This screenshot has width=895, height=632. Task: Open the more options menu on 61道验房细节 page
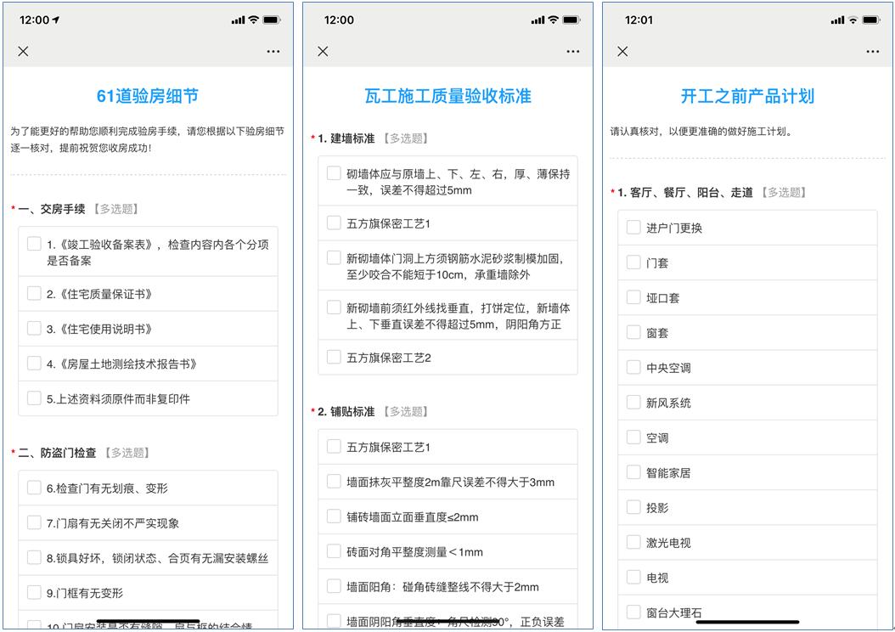273,51
